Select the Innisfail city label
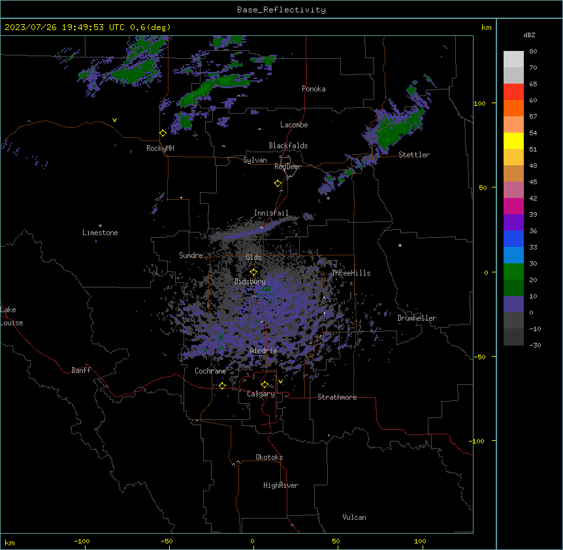Viewport: 563px width, 550px height. pos(271,213)
